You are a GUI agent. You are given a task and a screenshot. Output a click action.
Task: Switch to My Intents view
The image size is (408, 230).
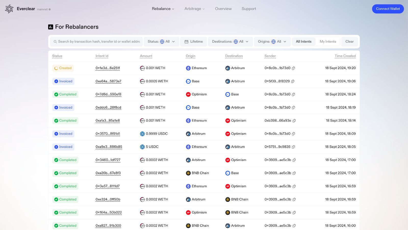click(x=328, y=42)
